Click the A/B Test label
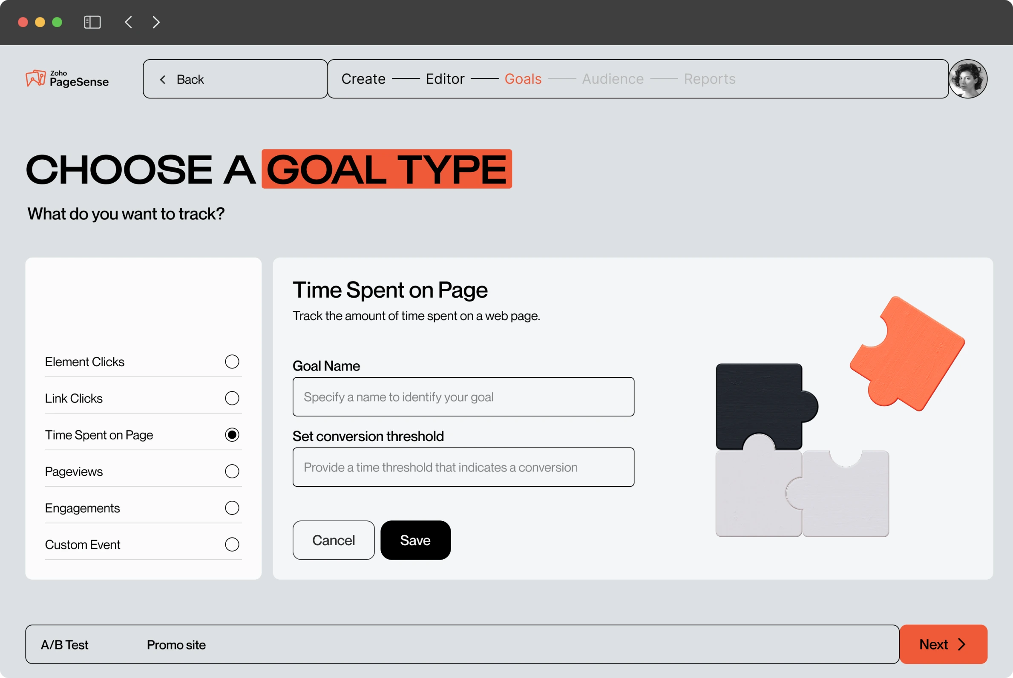 coord(64,645)
